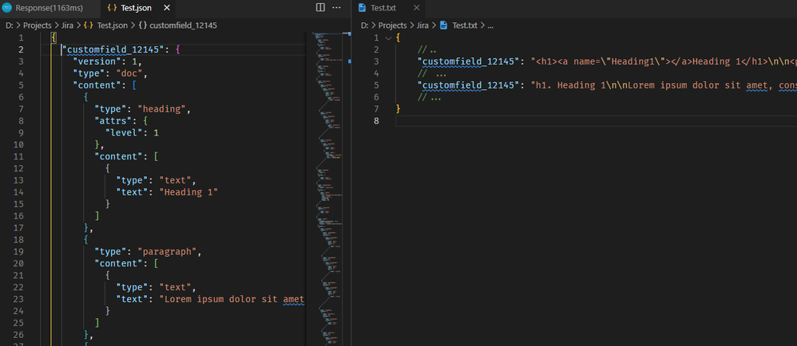The image size is (797, 346).
Task: Open the D: breadcrumb above Test.txt editor
Action: tap(364, 26)
